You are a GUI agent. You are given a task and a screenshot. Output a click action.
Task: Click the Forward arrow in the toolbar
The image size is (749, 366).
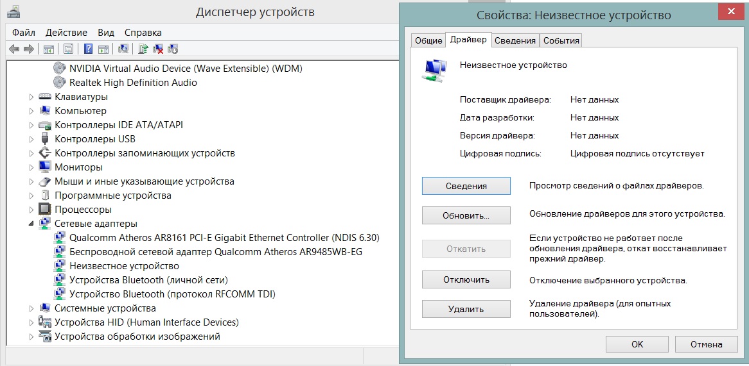tap(28, 49)
